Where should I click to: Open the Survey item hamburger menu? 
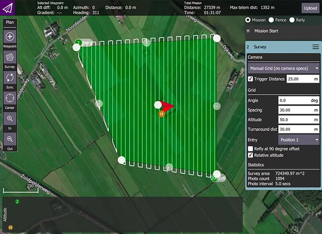pyautogui.click(x=316, y=47)
